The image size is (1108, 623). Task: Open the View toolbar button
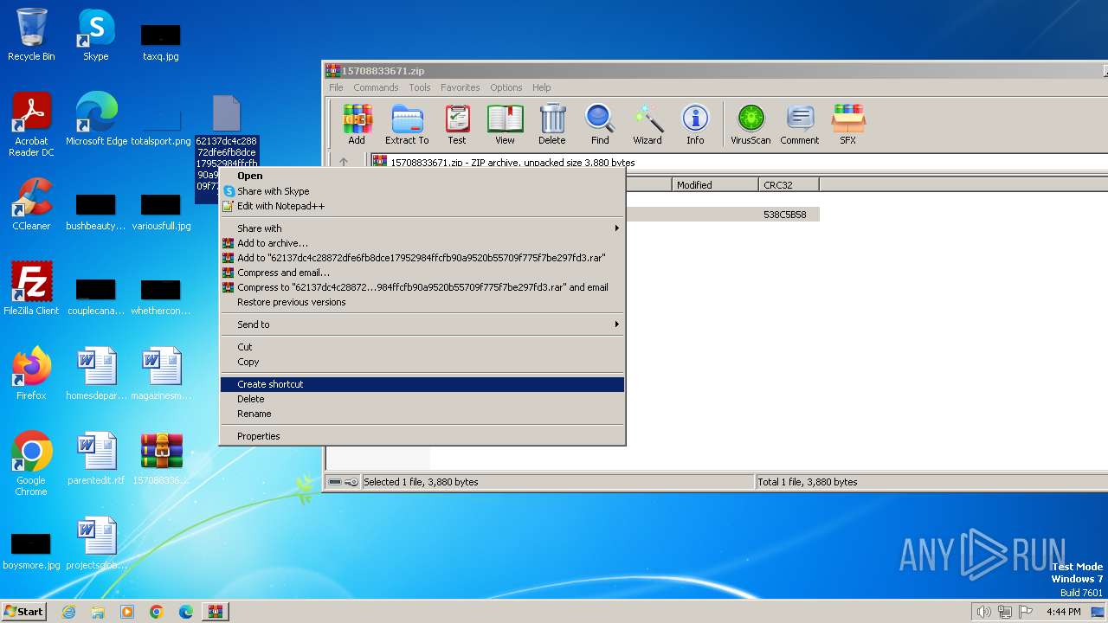[x=505, y=125]
